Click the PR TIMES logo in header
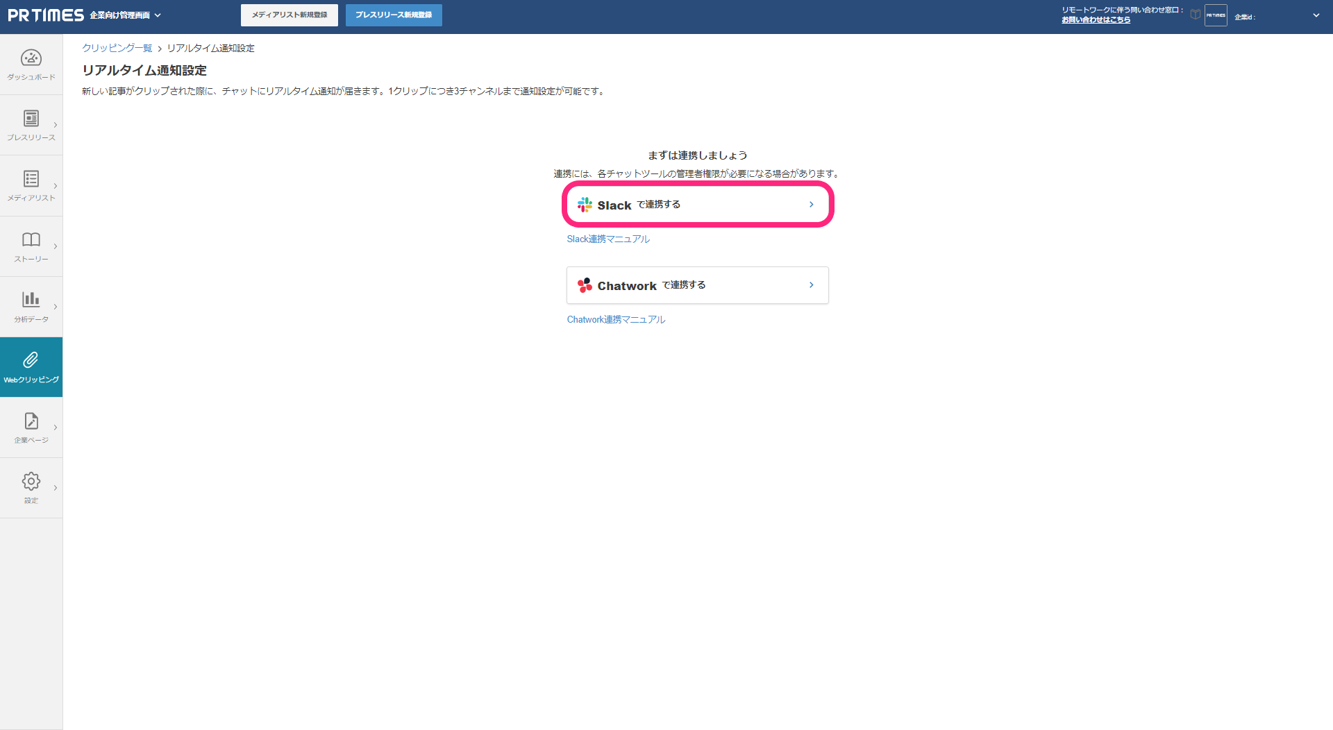Screen dimensions: 1333x730 [x=46, y=15]
